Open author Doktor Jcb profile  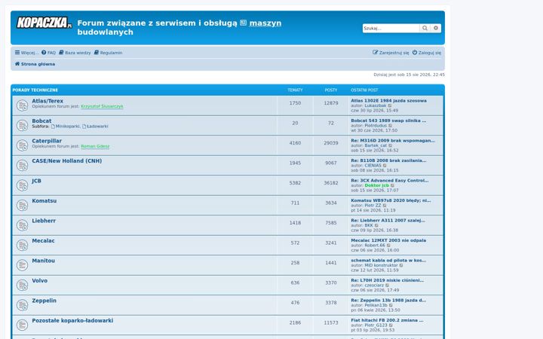(377, 185)
